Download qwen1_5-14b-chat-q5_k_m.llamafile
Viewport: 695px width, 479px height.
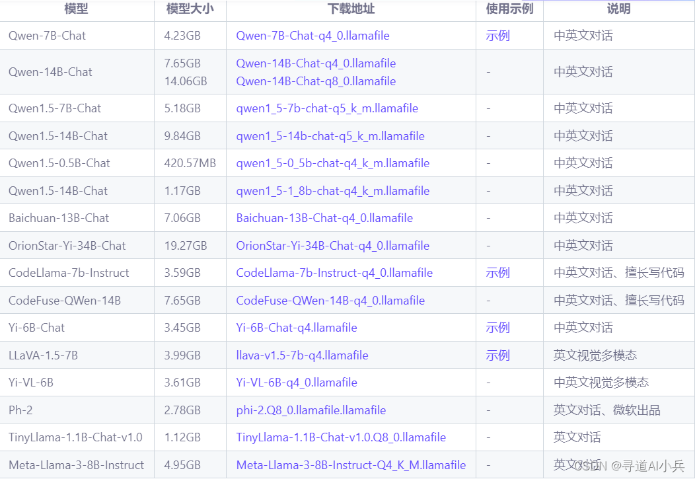(330, 136)
